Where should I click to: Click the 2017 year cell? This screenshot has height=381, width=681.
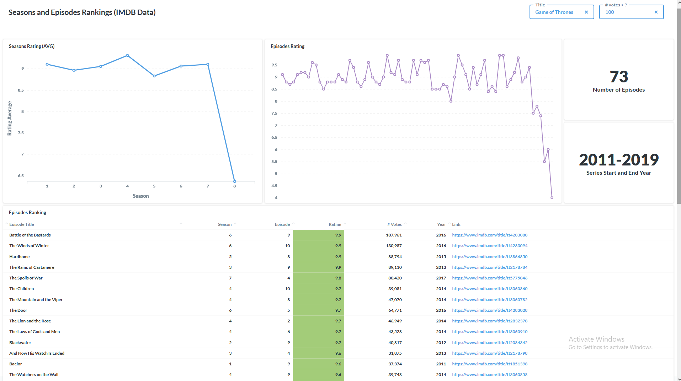pyautogui.click(x=441, y=278)
